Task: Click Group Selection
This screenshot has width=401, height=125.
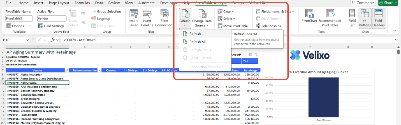Action: (106, 11)
